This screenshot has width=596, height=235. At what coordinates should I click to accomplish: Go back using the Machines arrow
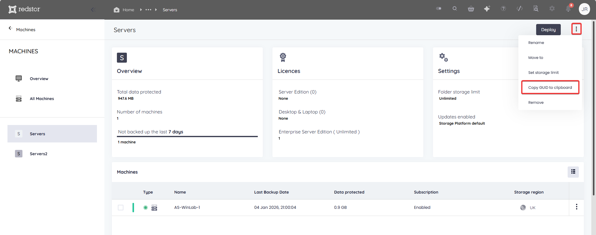pyautogui.click(x=10, y=28)
